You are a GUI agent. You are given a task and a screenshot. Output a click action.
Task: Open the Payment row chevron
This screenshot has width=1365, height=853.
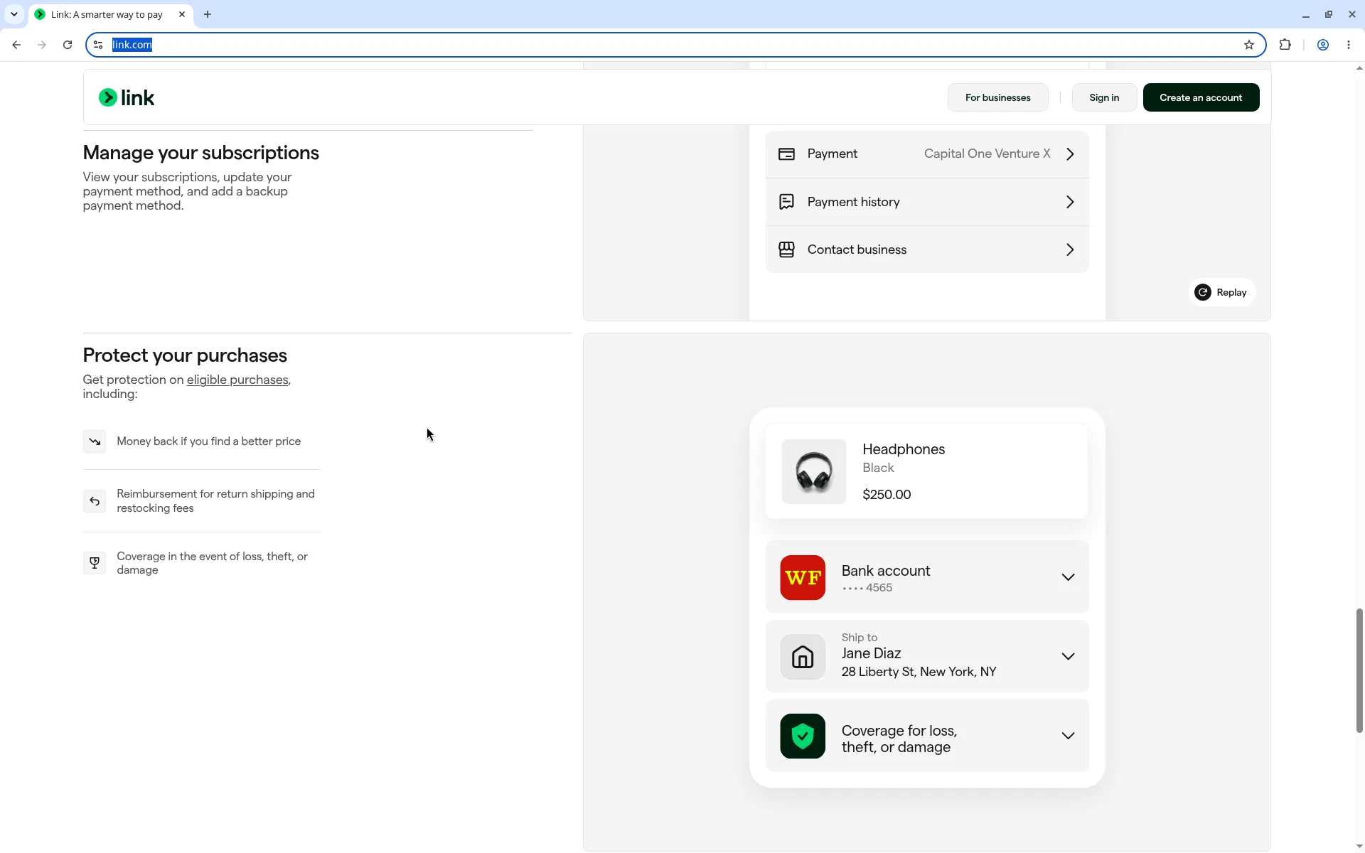point(1070,154)
